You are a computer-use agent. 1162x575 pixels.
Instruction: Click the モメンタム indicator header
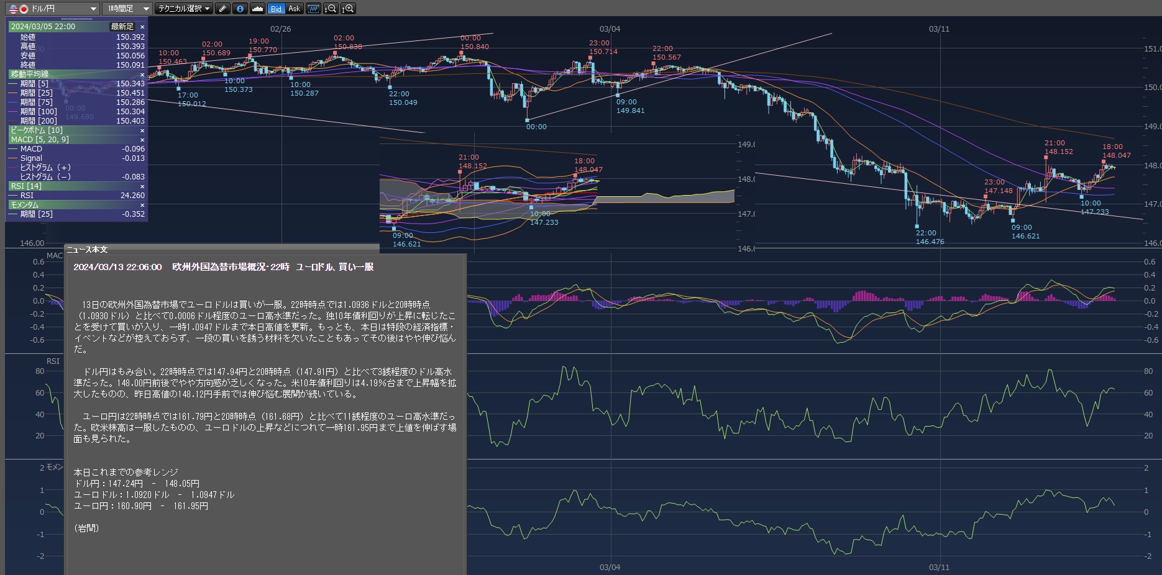coord(25,205)
